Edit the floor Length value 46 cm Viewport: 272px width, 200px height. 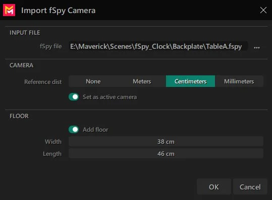[x=166, y=154]
